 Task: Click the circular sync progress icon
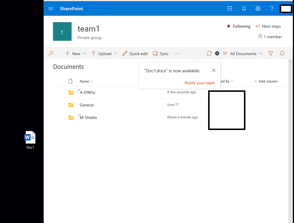coord(209,54)
